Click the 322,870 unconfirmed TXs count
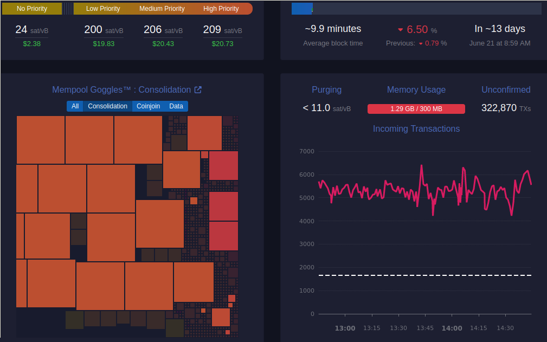The image size is (547, 342). (499, 108)
